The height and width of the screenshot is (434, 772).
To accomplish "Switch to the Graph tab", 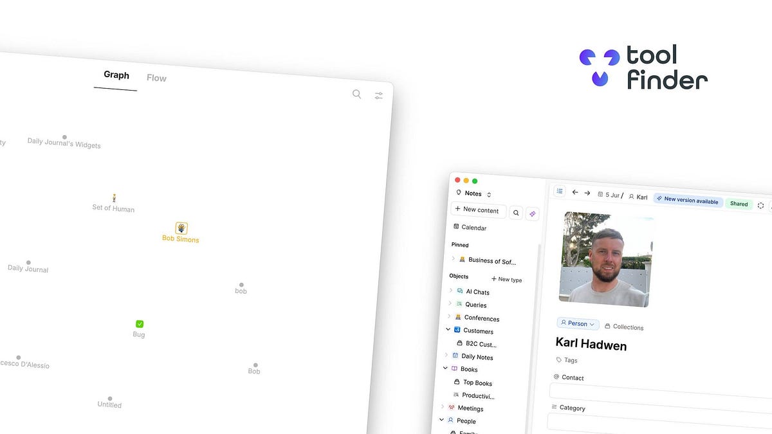I will tap(116, 75).
